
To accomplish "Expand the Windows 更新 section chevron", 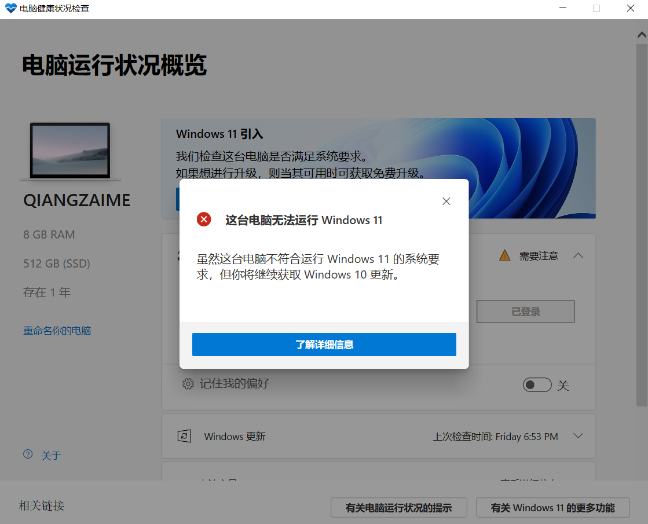I will pos(578,436).
